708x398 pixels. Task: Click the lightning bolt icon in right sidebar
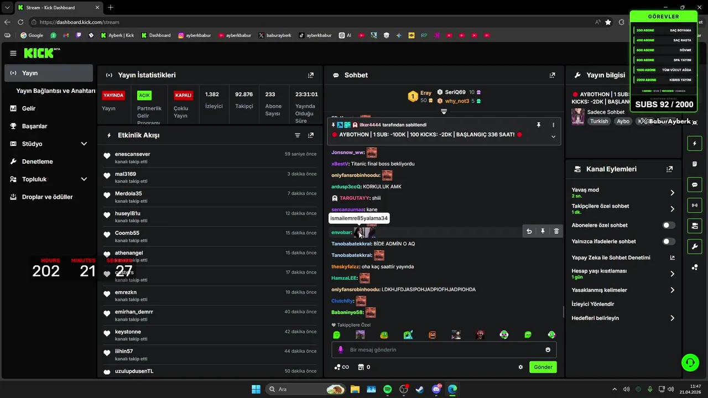point(695,144)
